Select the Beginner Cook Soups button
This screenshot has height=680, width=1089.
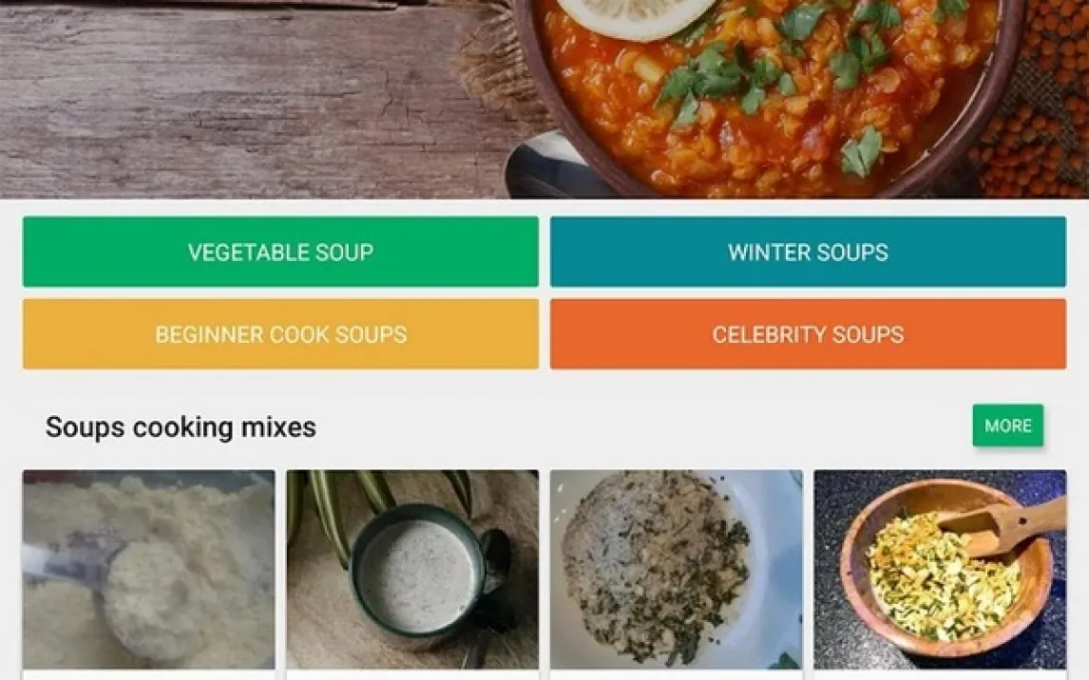point(280,334)
